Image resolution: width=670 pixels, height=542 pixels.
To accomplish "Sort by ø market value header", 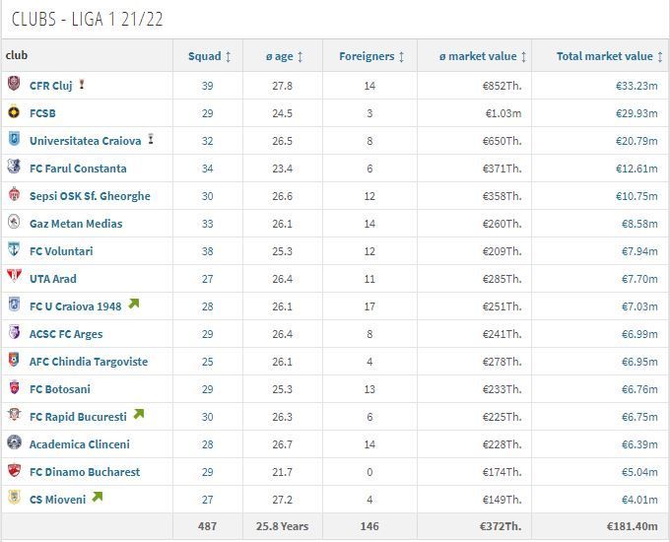I will pos(483,56).
